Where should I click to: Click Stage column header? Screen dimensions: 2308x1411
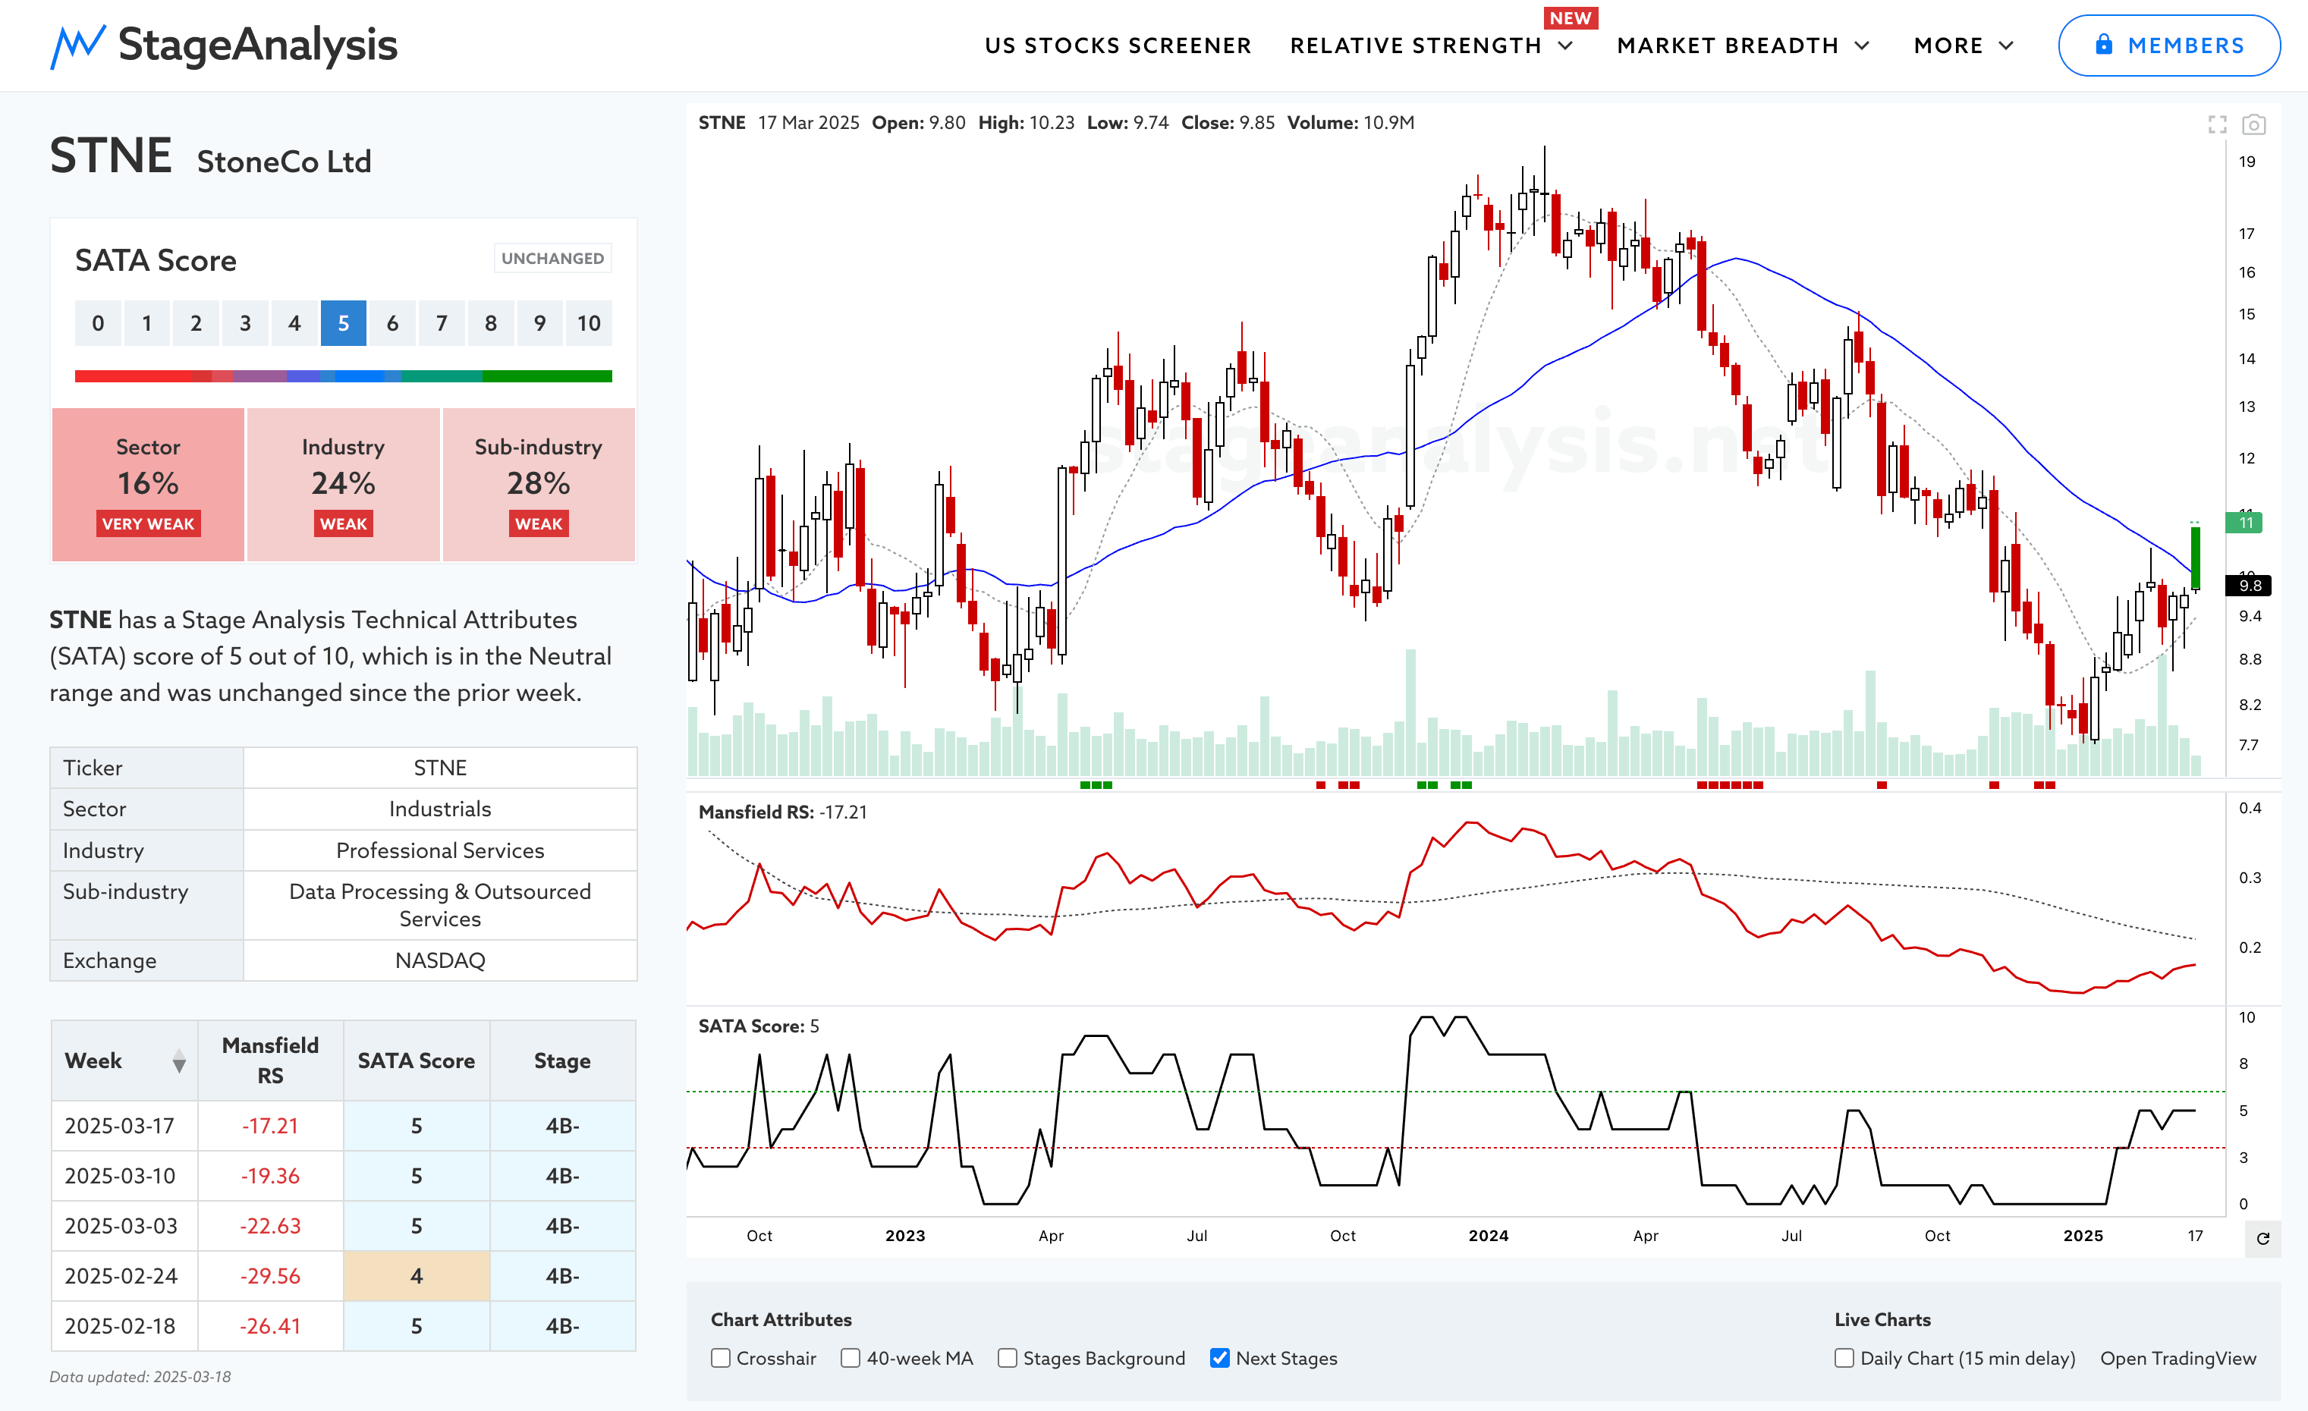coord(562,1060)
